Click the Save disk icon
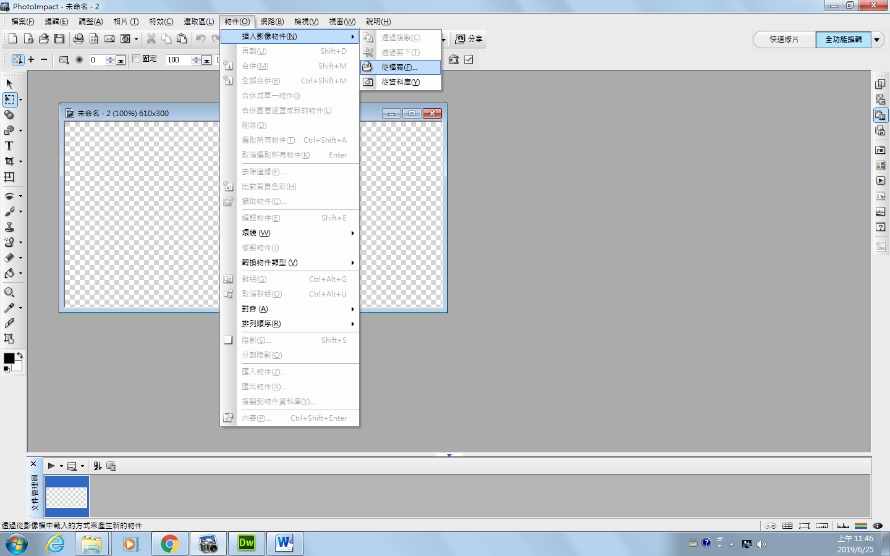This screenshot has width=890, height=556. click(x=59, y=39)
